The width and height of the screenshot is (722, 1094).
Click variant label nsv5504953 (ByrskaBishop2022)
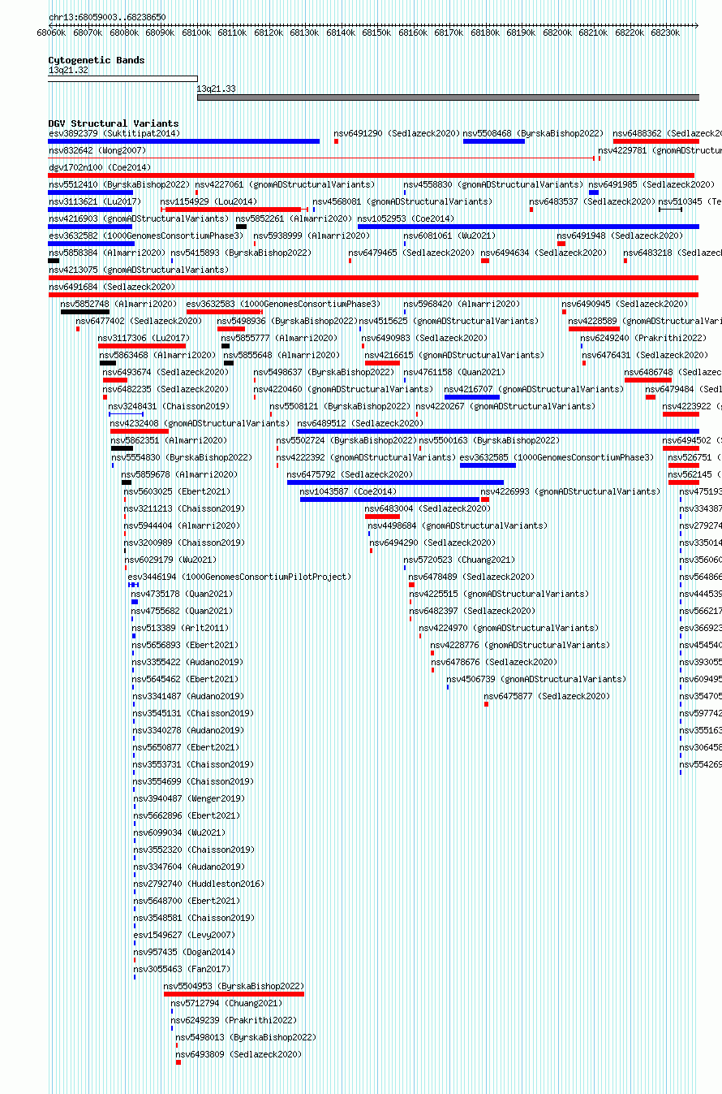click(234, 986)
